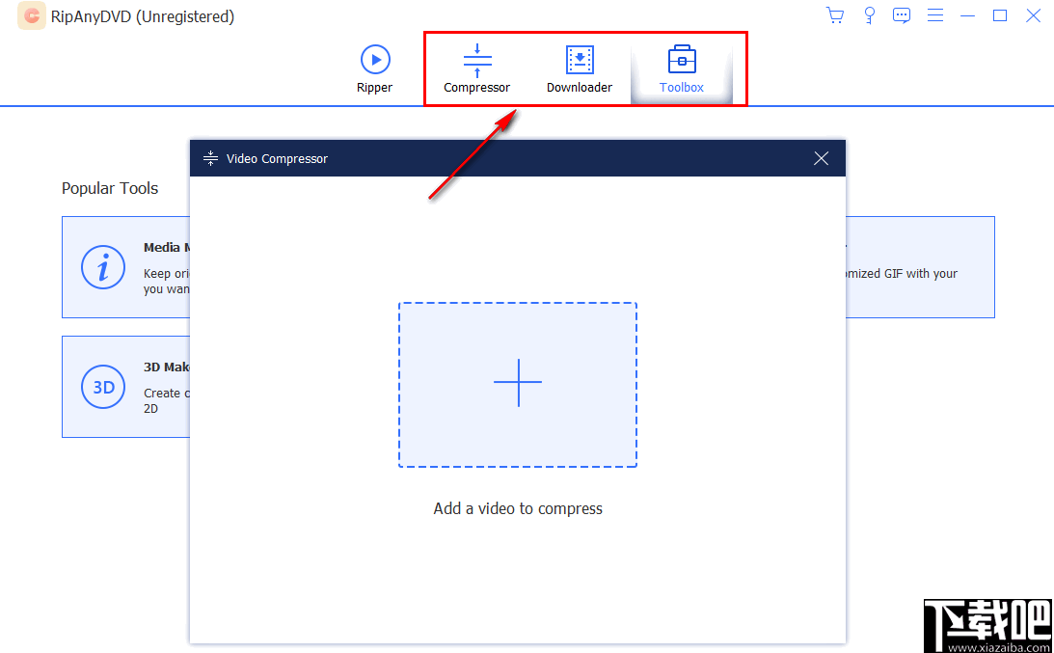Viewport: 1054px width, 653px height.
Task: Click the shopping cart purchase icon
Action: pos(835,15)
